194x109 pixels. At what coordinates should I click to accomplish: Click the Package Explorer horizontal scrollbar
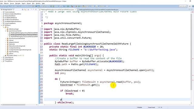pos(14,105)
